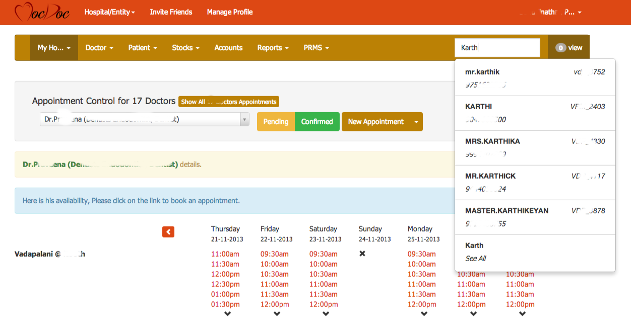This screenshot has height=317, width=631.
Task: Expand more Saturday slots chevron
Action: coord(326,313)
